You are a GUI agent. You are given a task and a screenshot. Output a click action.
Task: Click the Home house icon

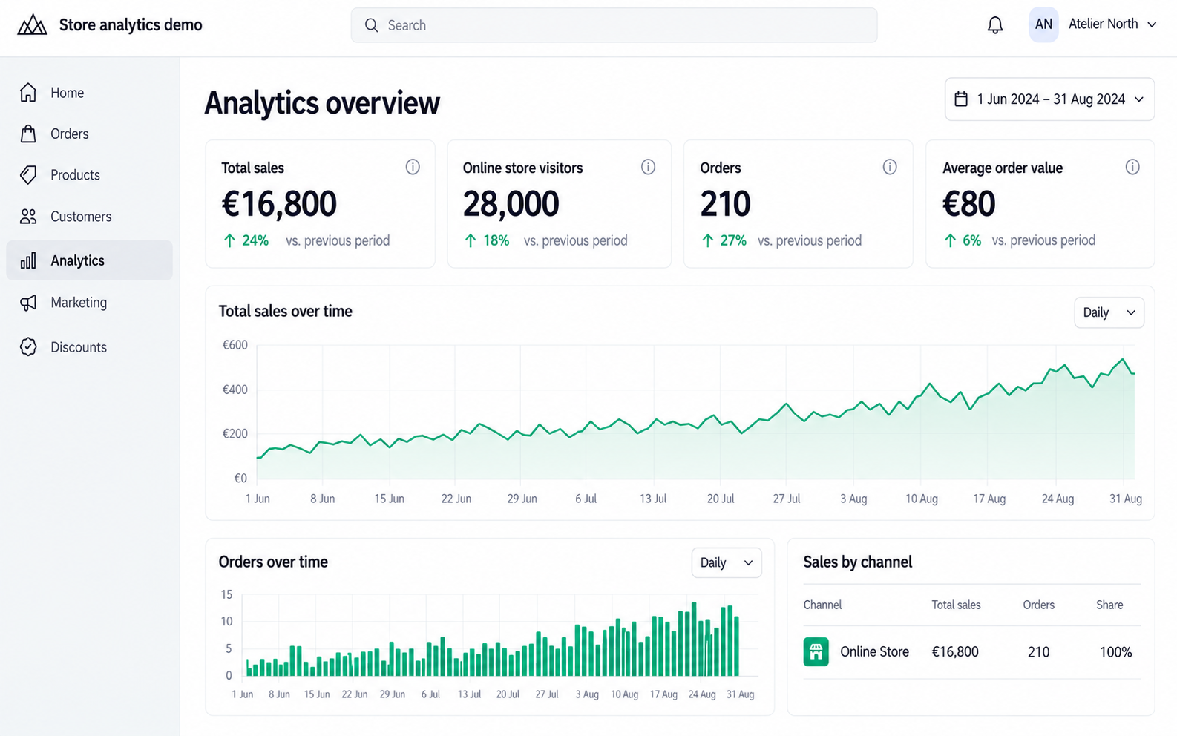[x=28, y=92]
